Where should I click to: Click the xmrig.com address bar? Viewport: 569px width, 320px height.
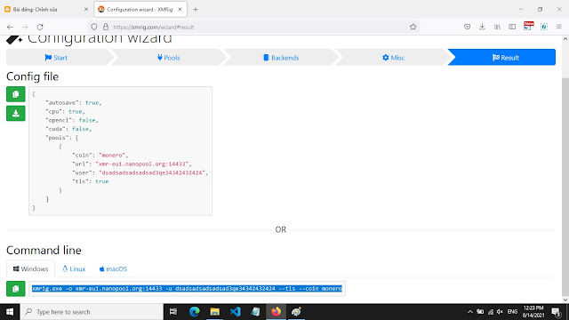click(x=254, y=27)
